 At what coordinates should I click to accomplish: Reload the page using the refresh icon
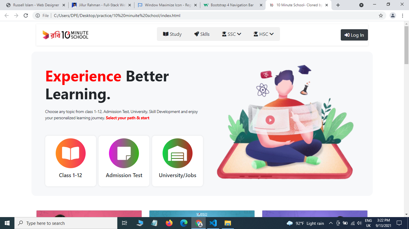point(26,16)
